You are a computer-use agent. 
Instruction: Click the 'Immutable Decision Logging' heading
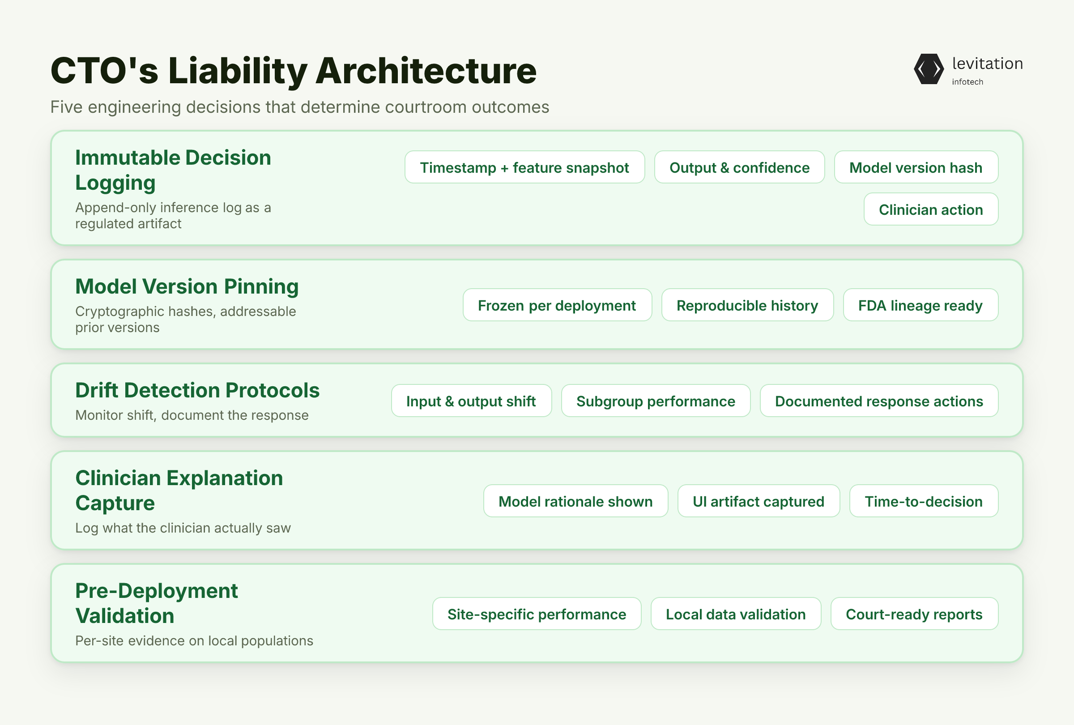click(x=173, y=170)
